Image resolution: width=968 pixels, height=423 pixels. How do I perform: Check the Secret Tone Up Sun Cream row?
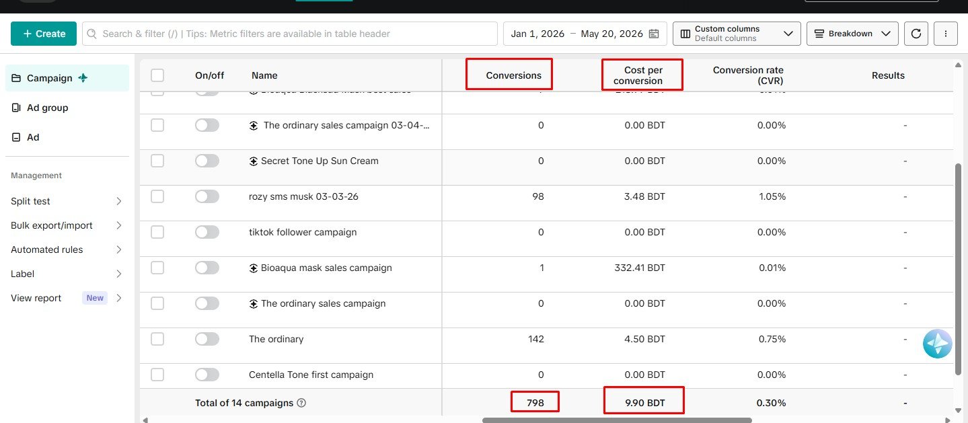pos(157,161)
